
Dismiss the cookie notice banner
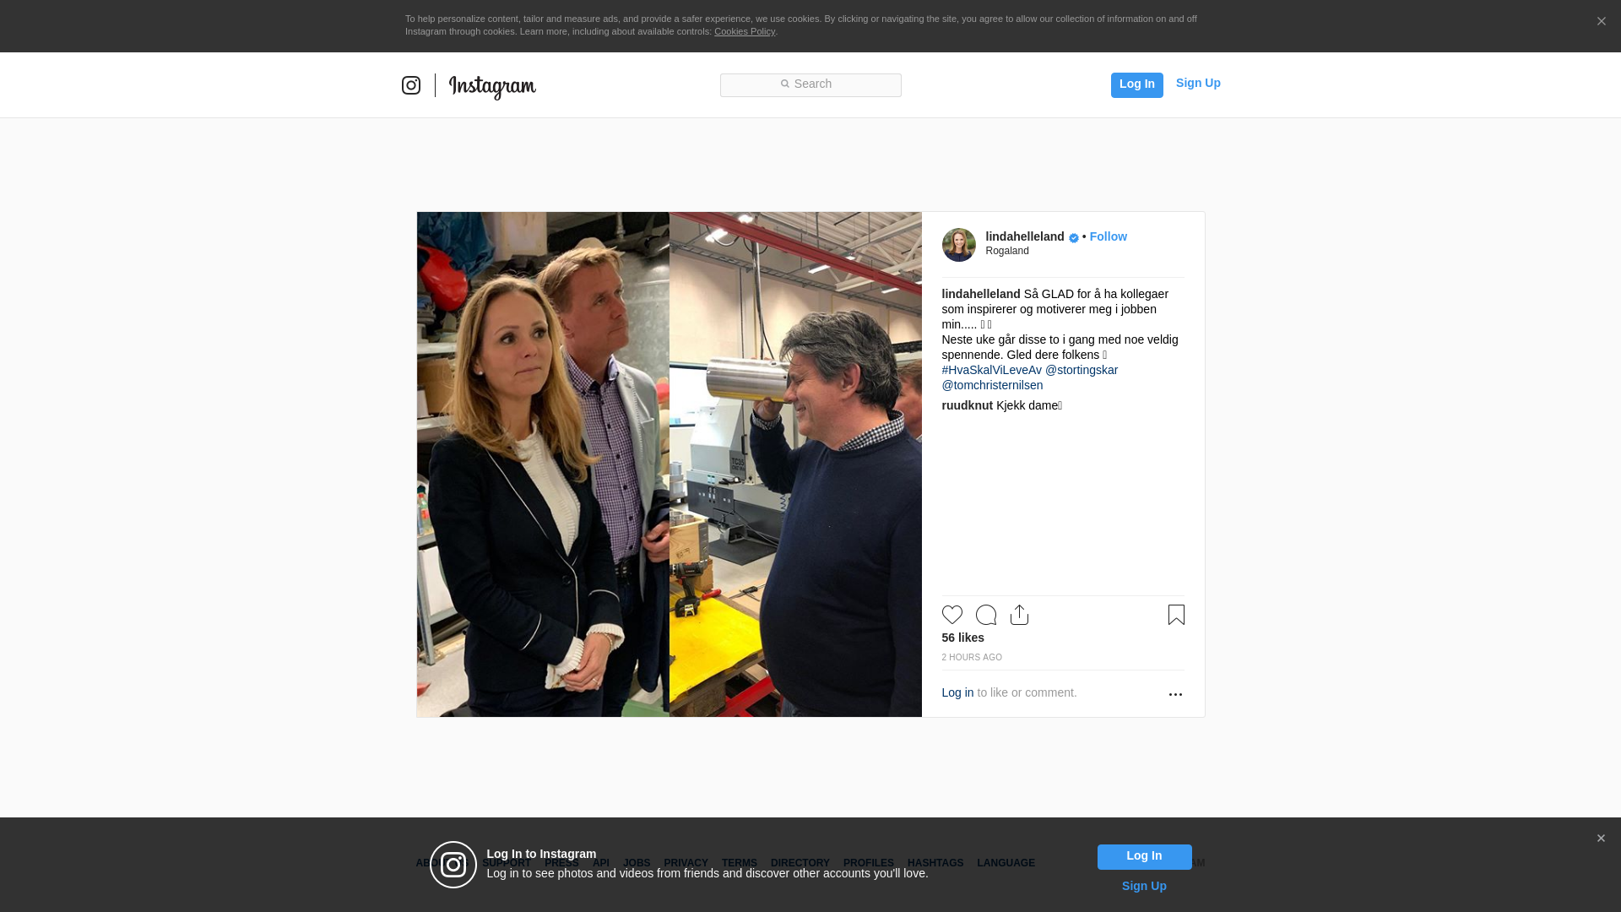pos(1601,22)
